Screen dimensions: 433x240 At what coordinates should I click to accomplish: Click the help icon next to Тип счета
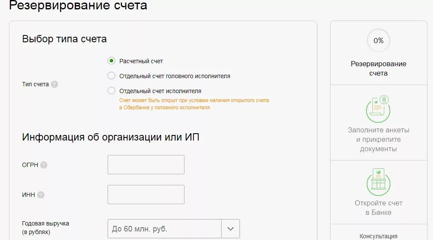click(54, 84)
